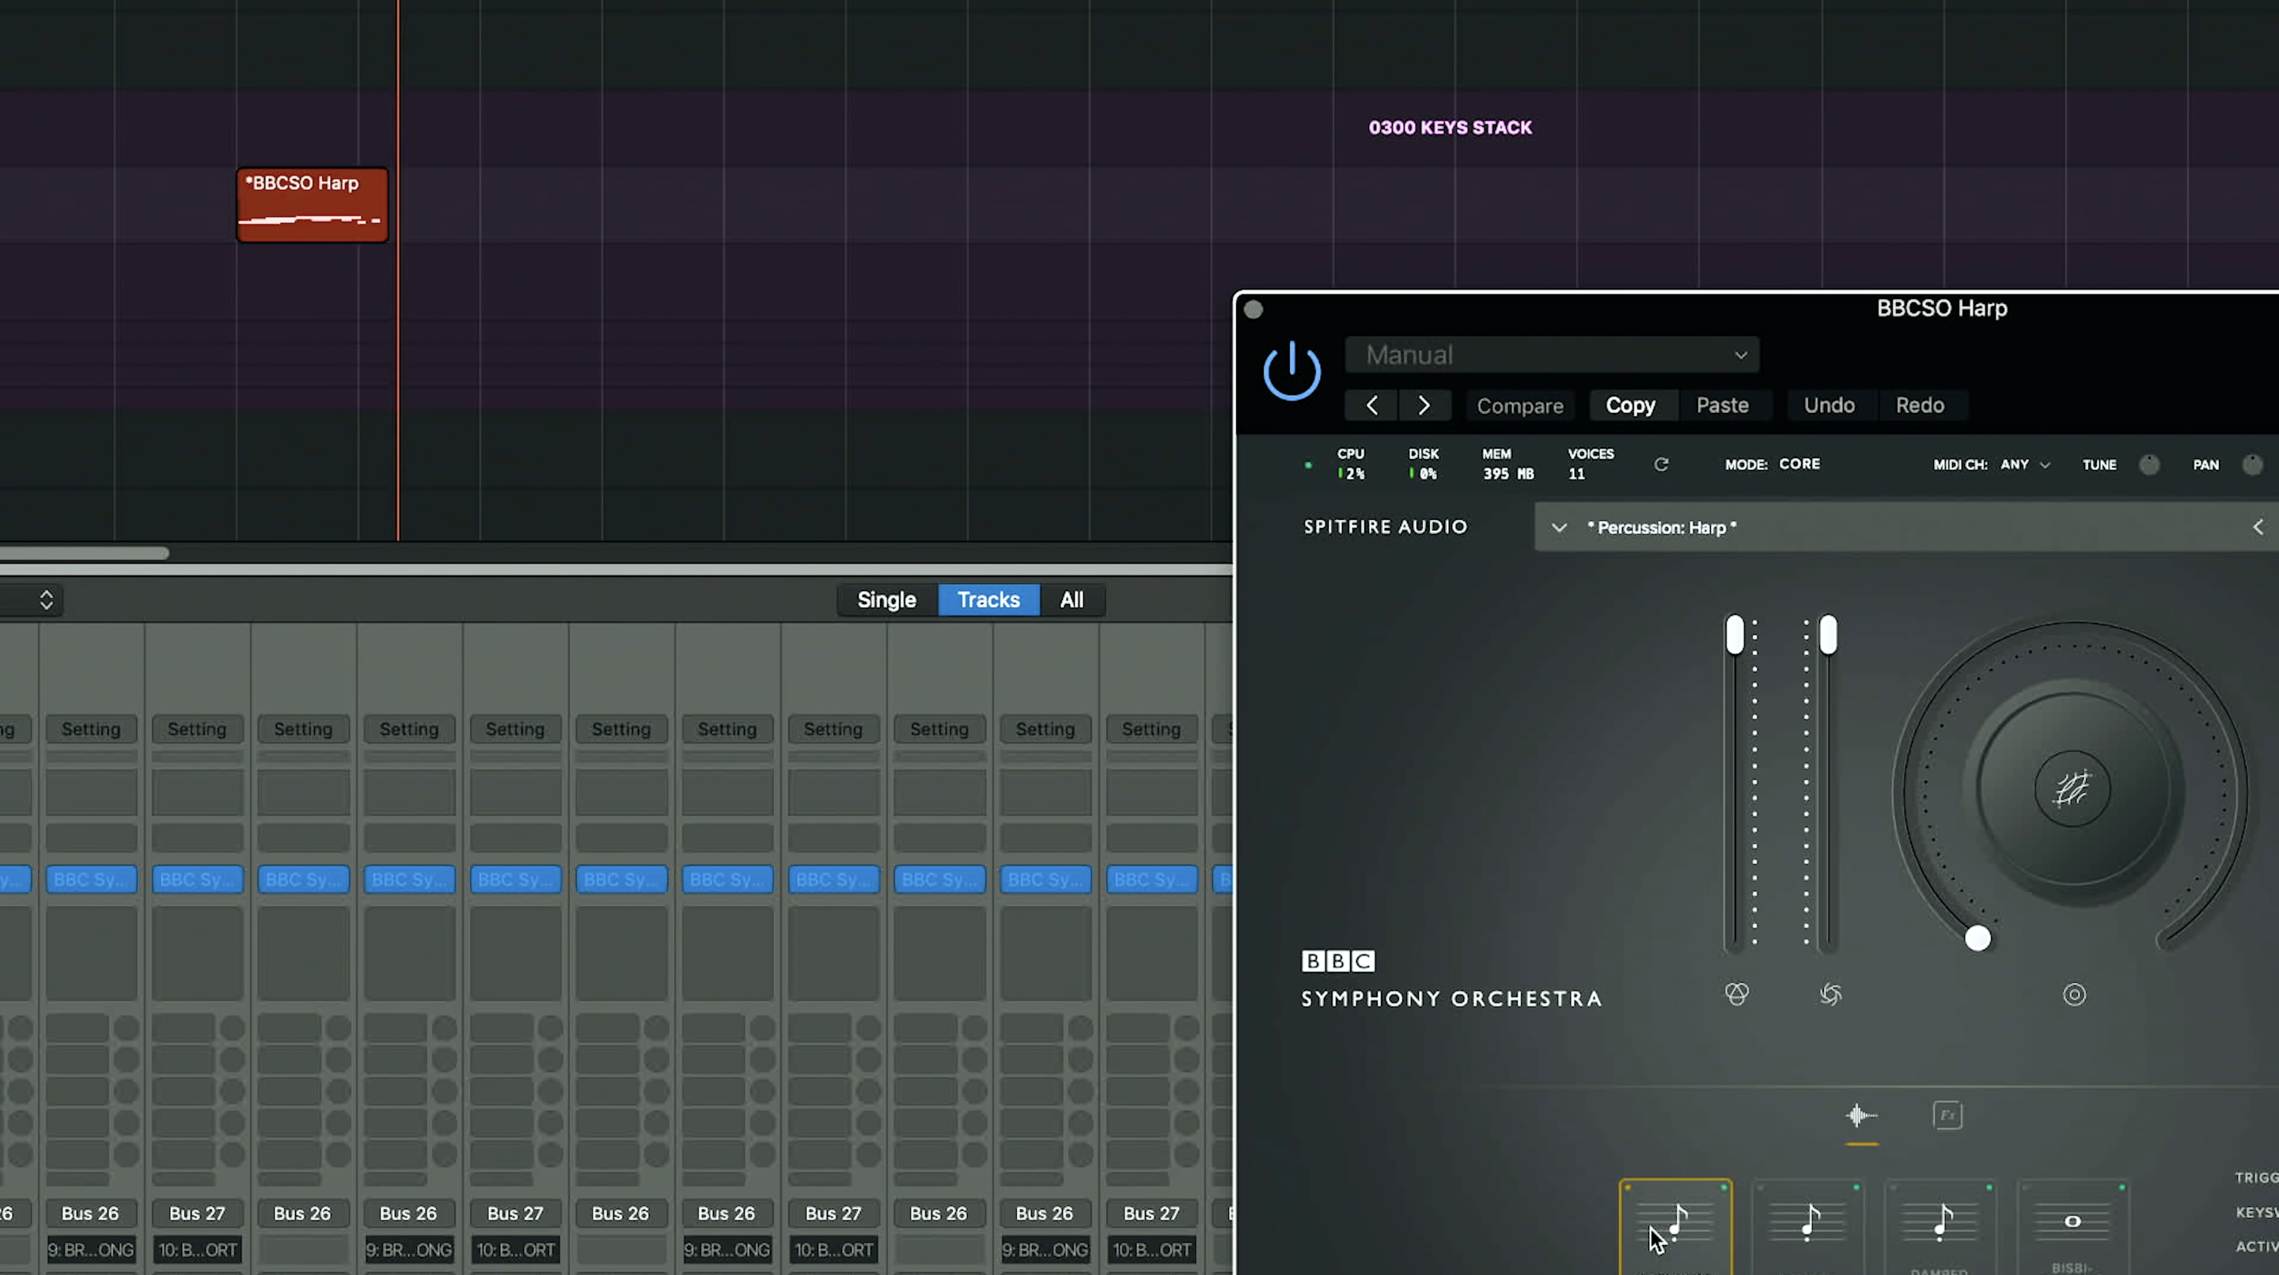Screen dimensions: 2279x1275
Task: Click the reverb circle icon under the knob
Action: click(x=2075, y=993)
